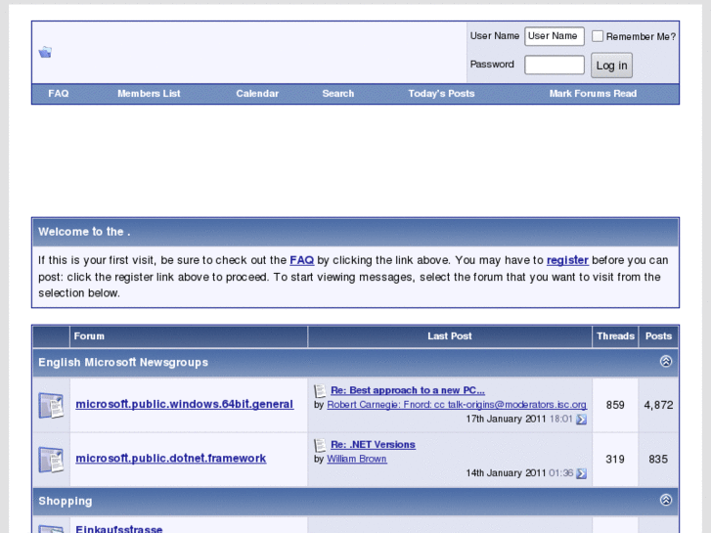711x533 pixels.
Task: Click the Threads column header
Action: (x=615, y=336)
